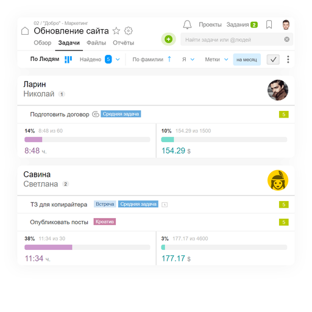
Task: Expand the Найдено 5 dropdown
Action: (118, 60)
